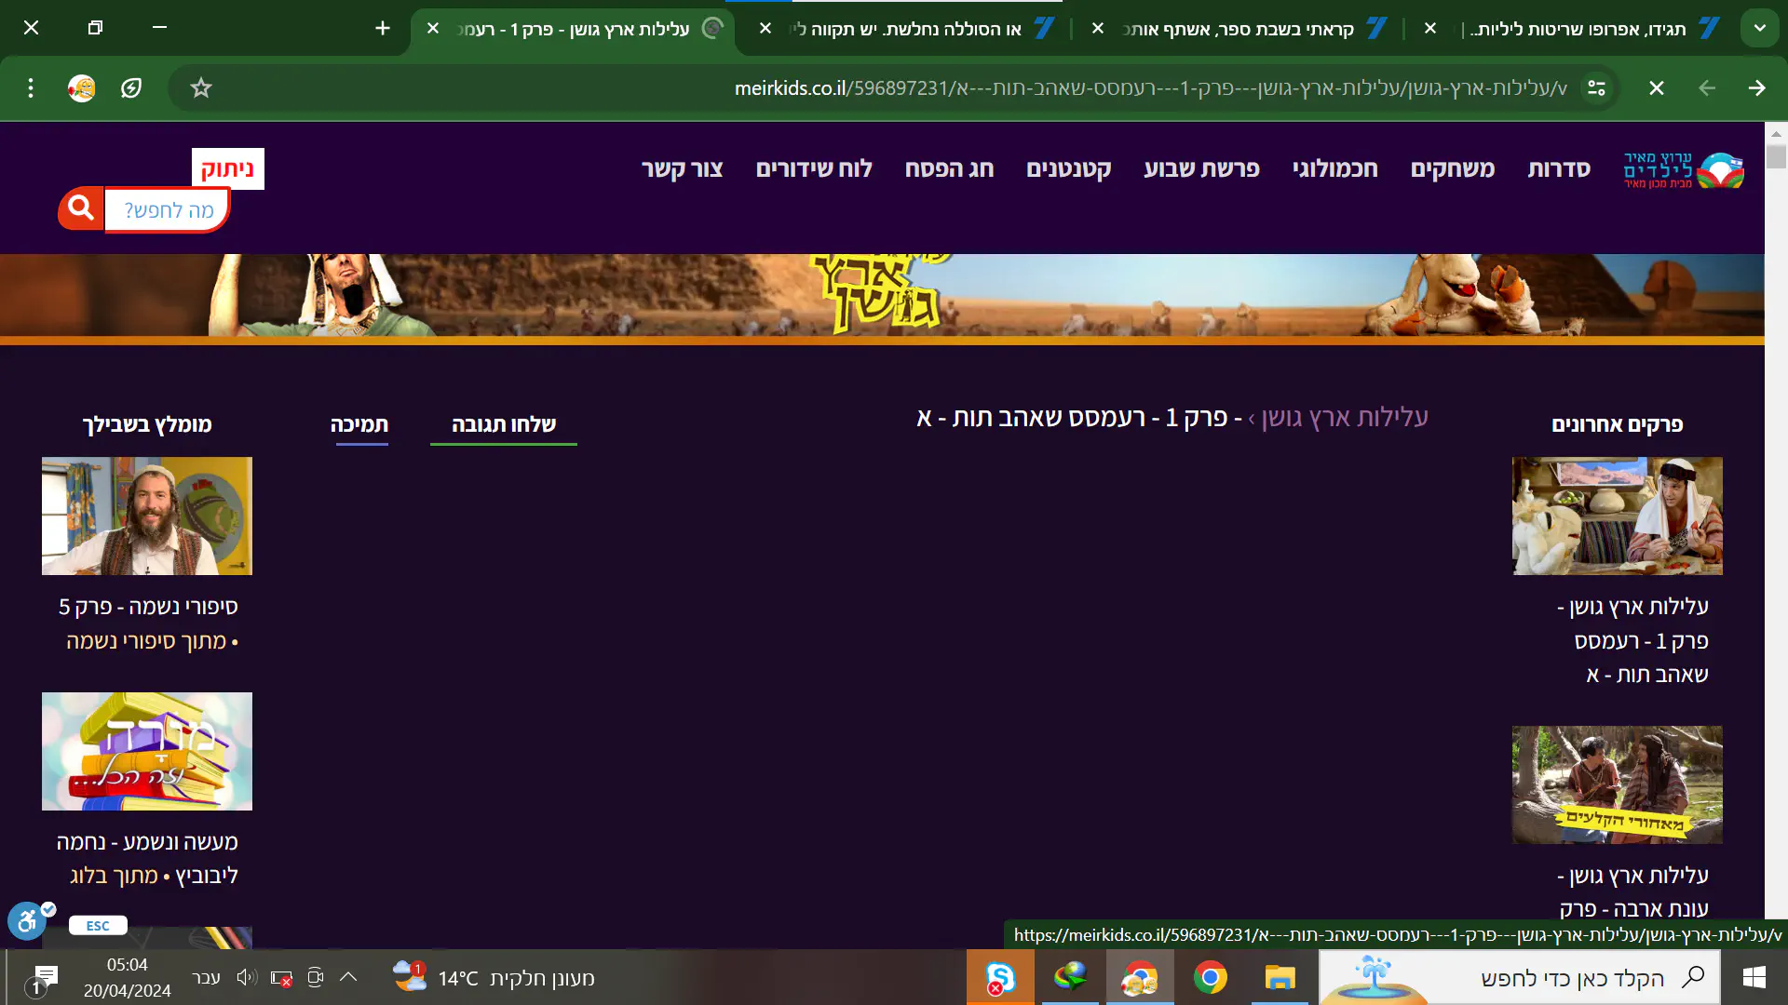Screen dimensions: 1788x1005
Task: Click the Chrome profile avatar icon
Action: [x=81, y=88]
